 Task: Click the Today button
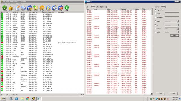point(160,93)
